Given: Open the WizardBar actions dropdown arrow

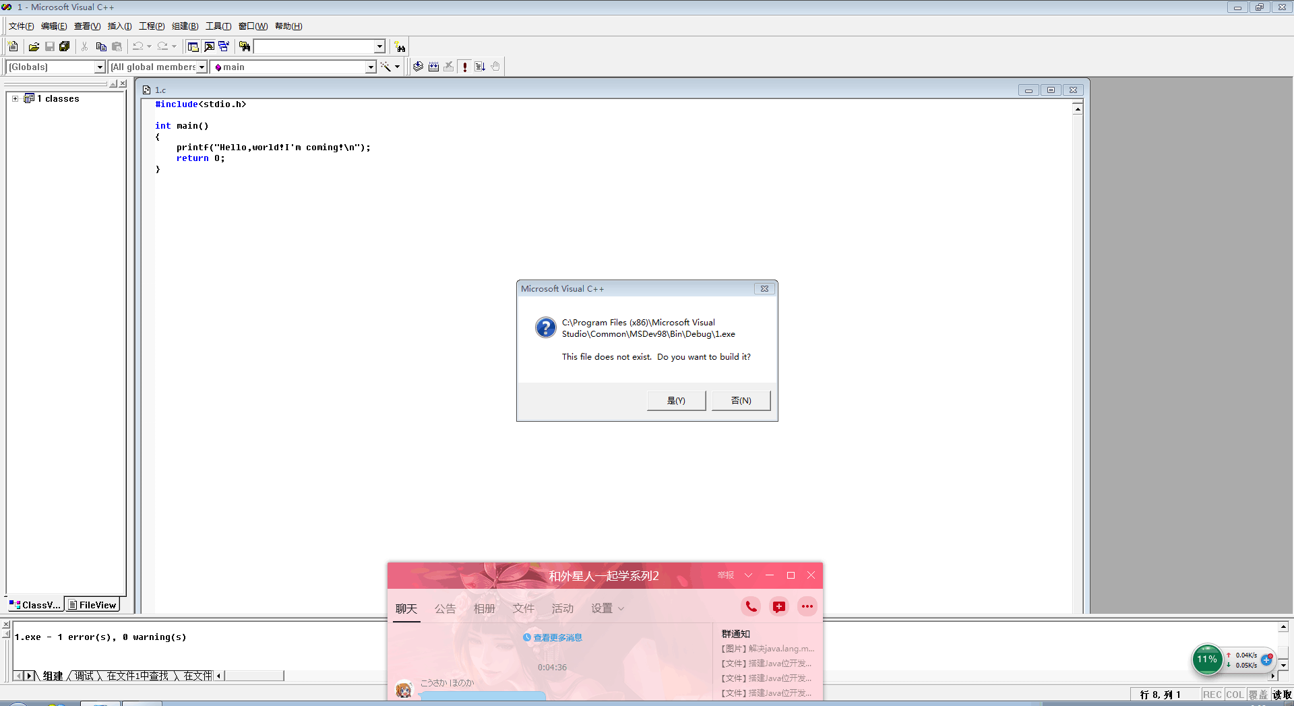Looking at the screenshot, I should point(397,67).
